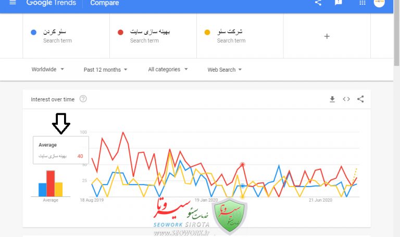Screen dimensions: 400x237
Task: Open the Web Search type dropdown
Action: coord(224,70)
